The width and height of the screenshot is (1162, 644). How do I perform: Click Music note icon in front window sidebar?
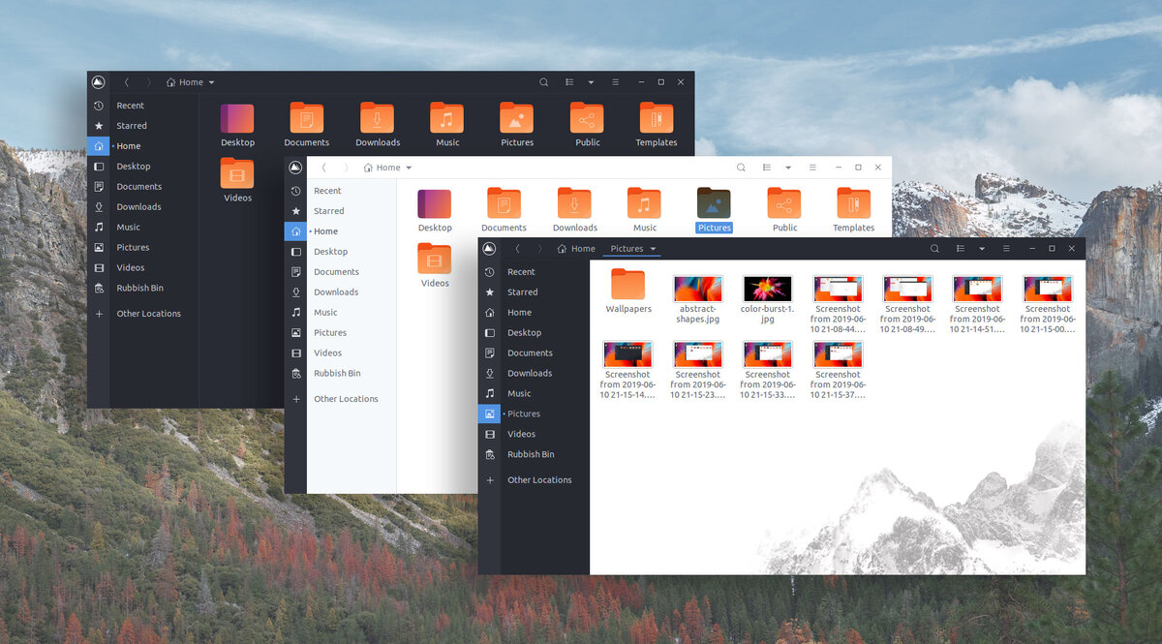pos(490,394)
